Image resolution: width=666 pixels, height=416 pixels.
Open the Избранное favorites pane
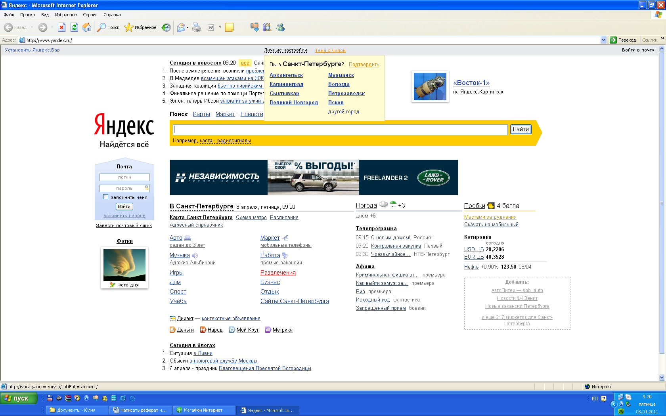pos(140,27)
